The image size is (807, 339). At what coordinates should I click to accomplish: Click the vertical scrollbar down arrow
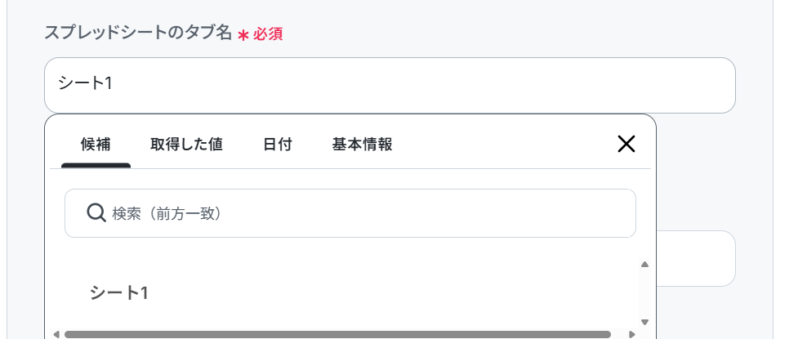pyautogui.click(x=644, y=322)
